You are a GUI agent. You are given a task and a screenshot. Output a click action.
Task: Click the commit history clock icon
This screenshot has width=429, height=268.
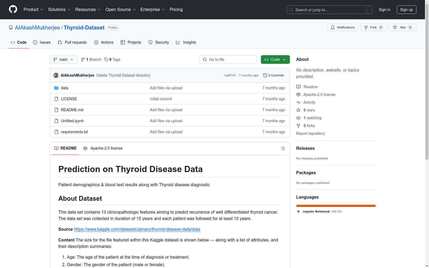point(265,75)
